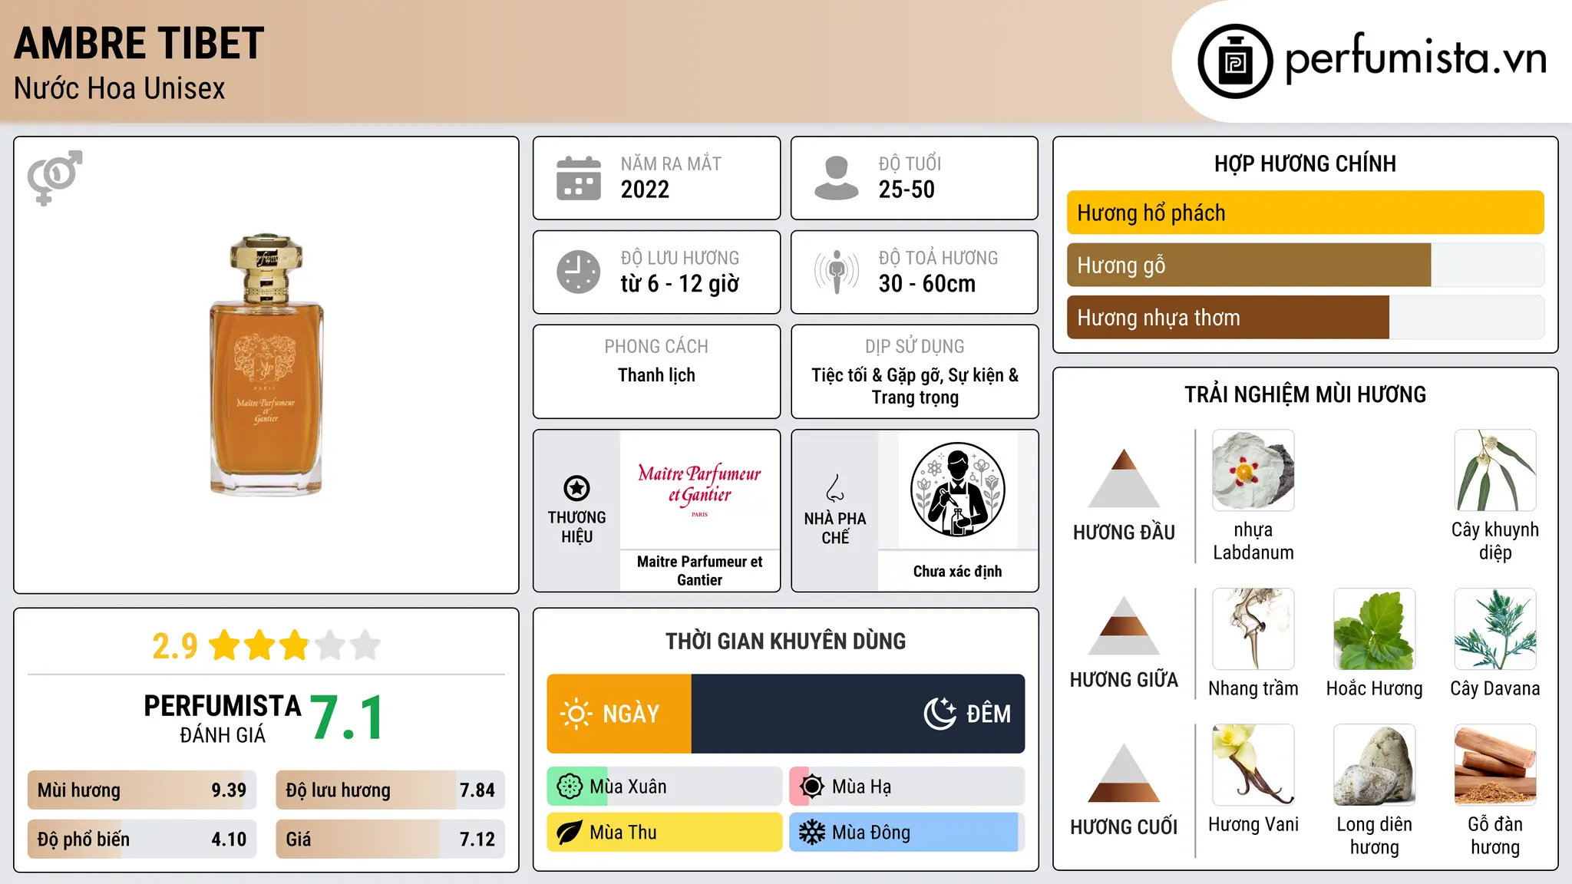Select the Hoắc Hương note image
Image resolution: width=1572 pixels, height=884 pixels.
click(1374, 629)
